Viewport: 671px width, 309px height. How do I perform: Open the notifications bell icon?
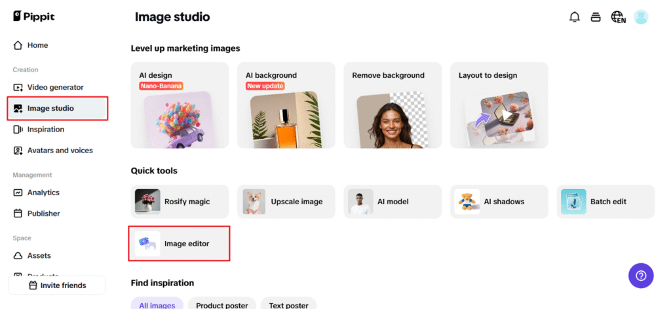575,17
